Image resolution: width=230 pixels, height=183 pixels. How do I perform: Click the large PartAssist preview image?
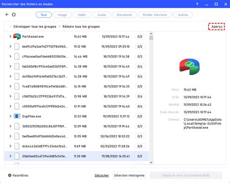pos(189,67)
